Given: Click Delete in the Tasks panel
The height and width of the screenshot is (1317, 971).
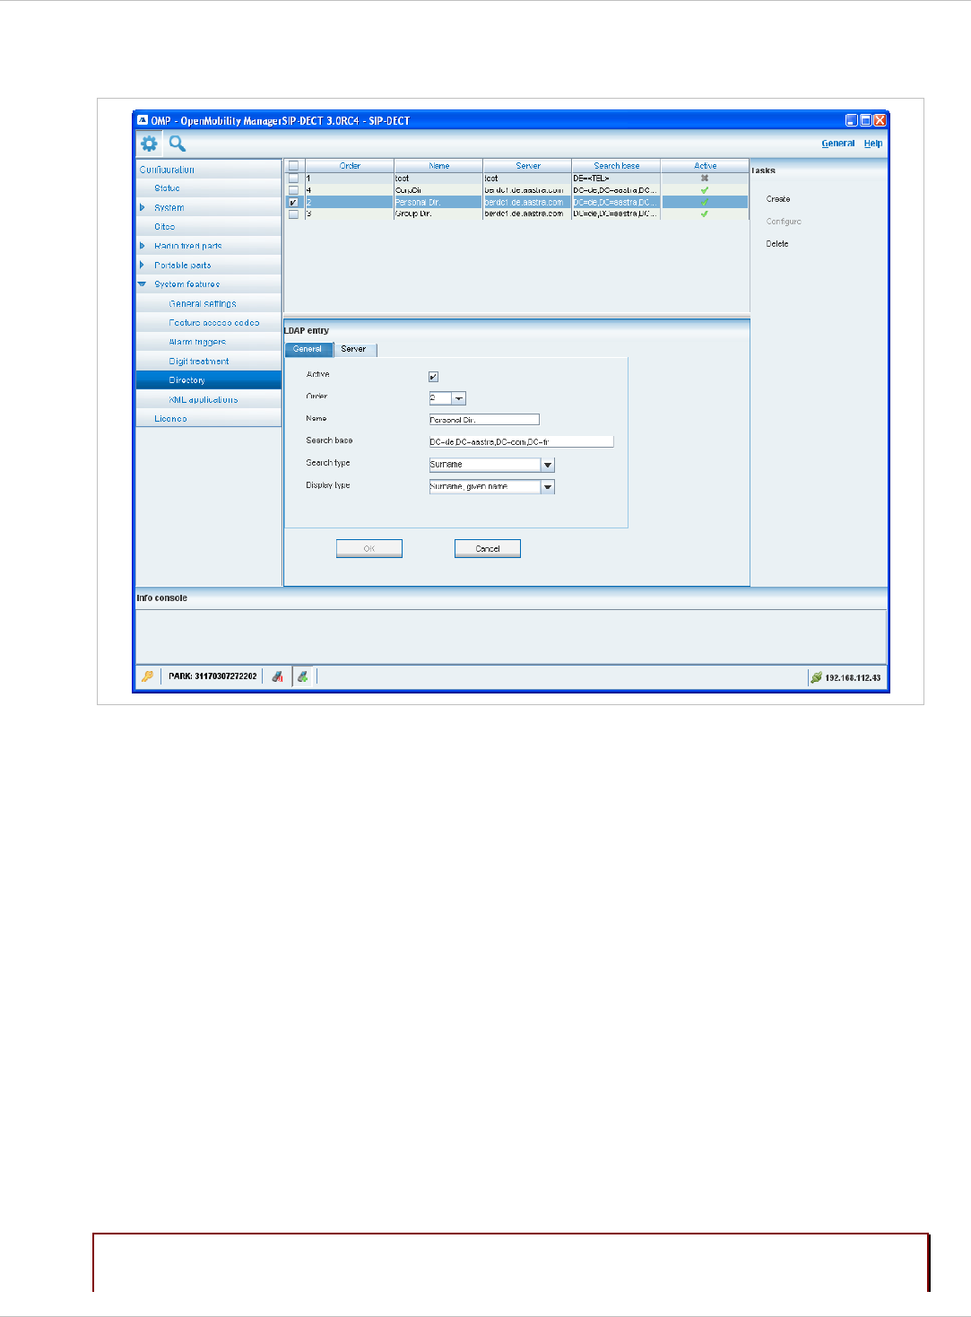Looking at the screenshot, I should [777, 244].
